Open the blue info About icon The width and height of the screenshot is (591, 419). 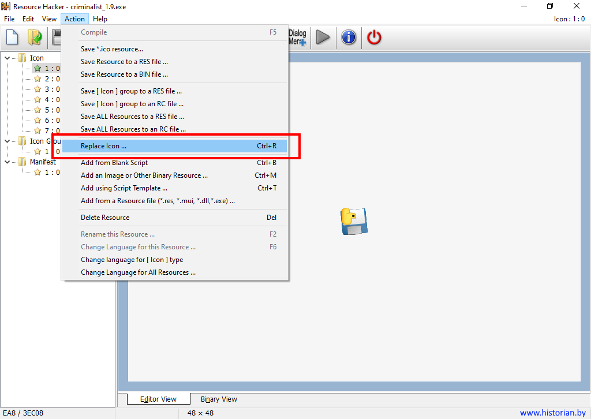point(349,38)
